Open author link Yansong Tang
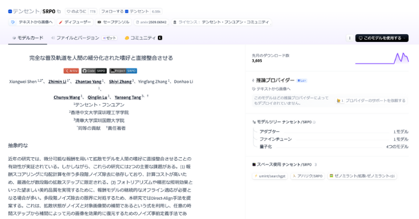Image resolution: width=419 pixels, height=219 pixels. (x=128, y=97)
